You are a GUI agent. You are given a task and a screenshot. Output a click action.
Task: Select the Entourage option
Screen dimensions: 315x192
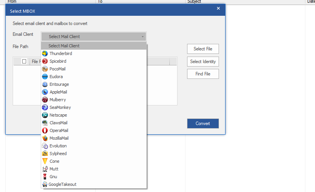(x=94, y=84)
